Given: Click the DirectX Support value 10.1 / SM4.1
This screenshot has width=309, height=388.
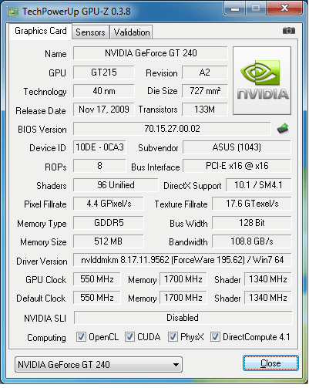Looking at the screenshot, I should pos(259,185).
